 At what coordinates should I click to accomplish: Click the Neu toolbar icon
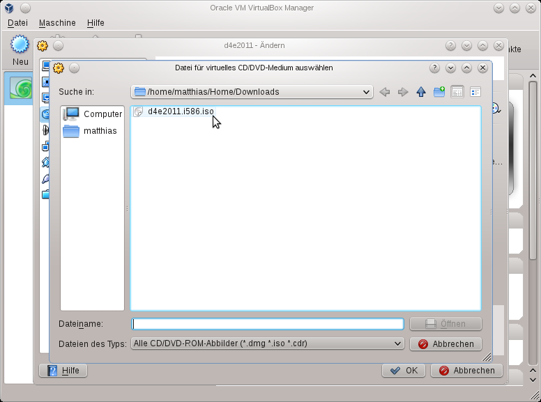(20, 50)
